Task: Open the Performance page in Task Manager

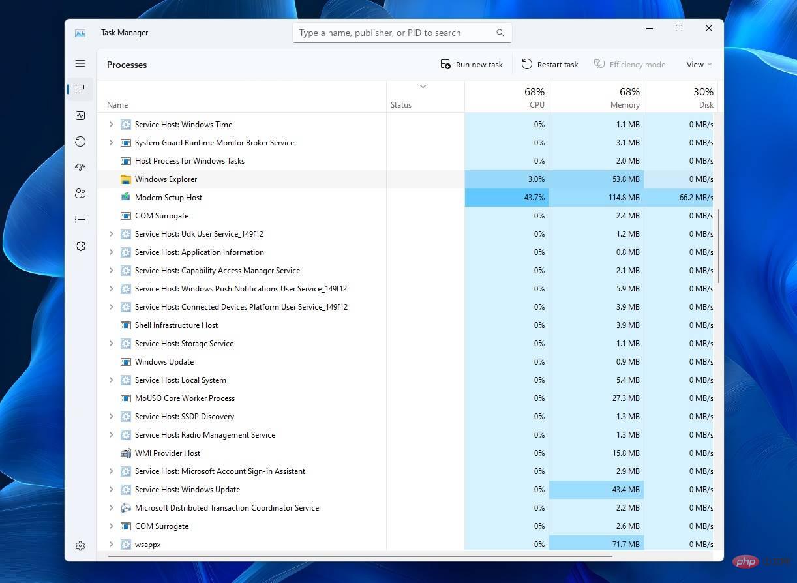Action: click(80, 115)
